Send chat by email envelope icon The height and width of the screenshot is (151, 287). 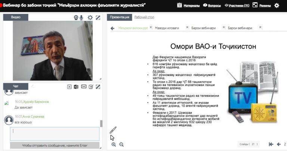click(x=84, y=87)
